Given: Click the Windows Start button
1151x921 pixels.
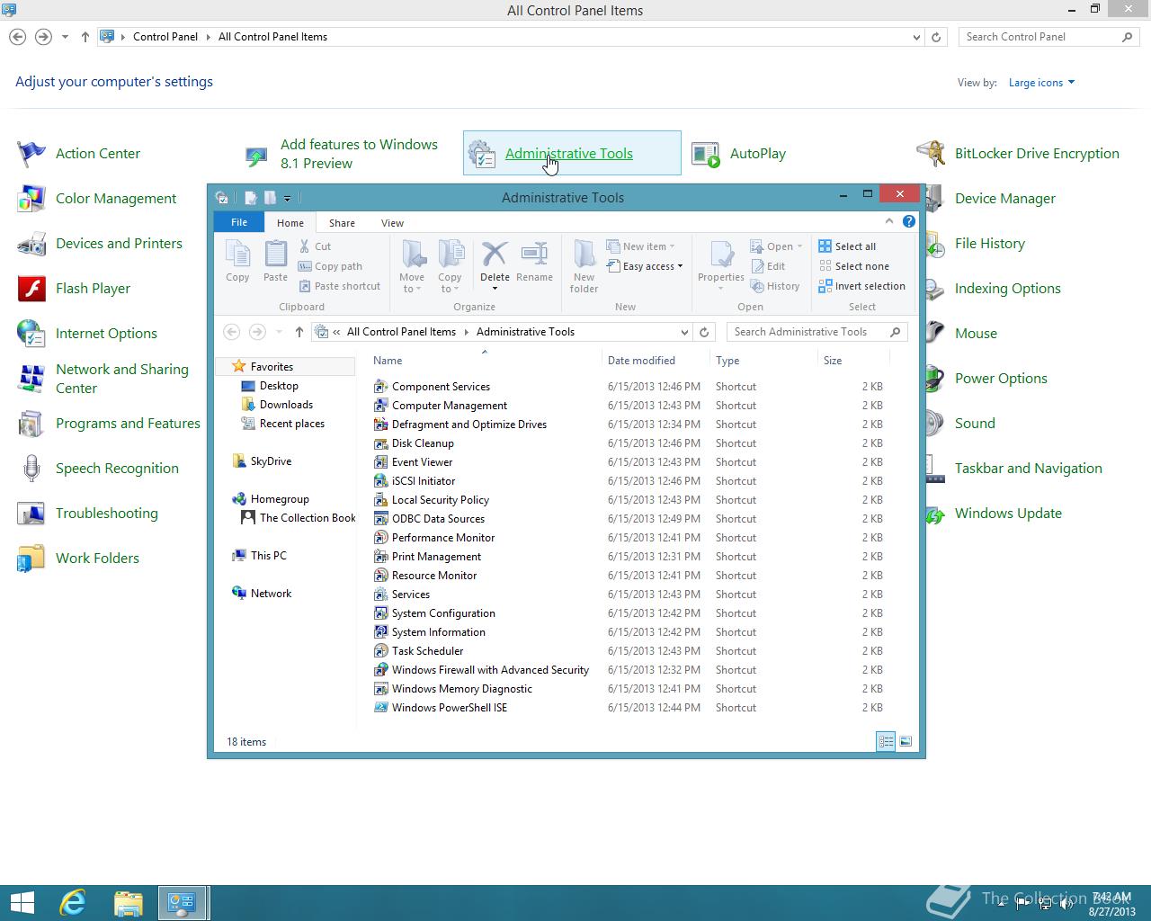Looking at the screenshot, I should 22,903.
